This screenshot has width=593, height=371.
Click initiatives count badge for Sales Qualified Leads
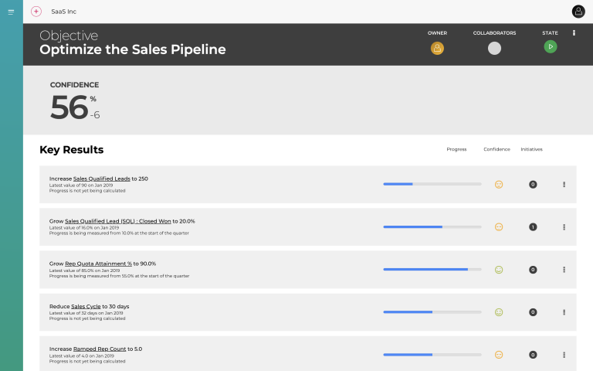[x=533, y=185]
